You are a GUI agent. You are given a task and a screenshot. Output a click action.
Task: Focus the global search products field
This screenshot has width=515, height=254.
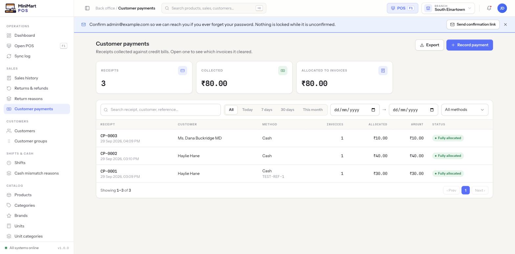(x=214, y=8)
